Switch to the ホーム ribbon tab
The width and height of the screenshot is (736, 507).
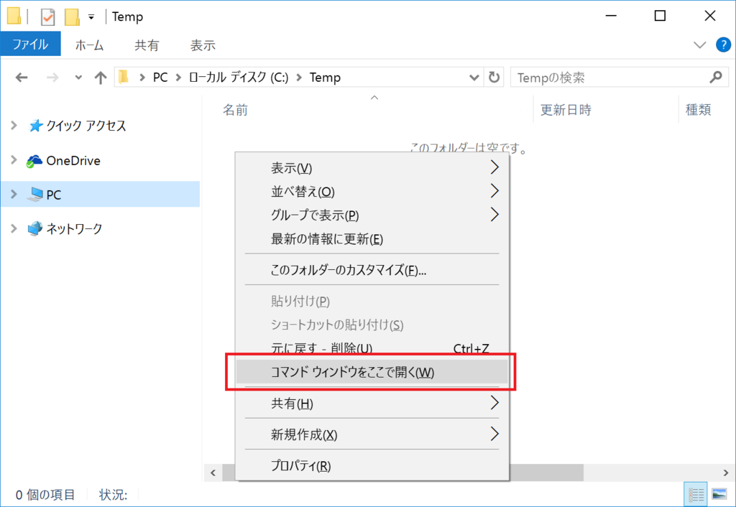pyautogui.click(x=89, y=45)
